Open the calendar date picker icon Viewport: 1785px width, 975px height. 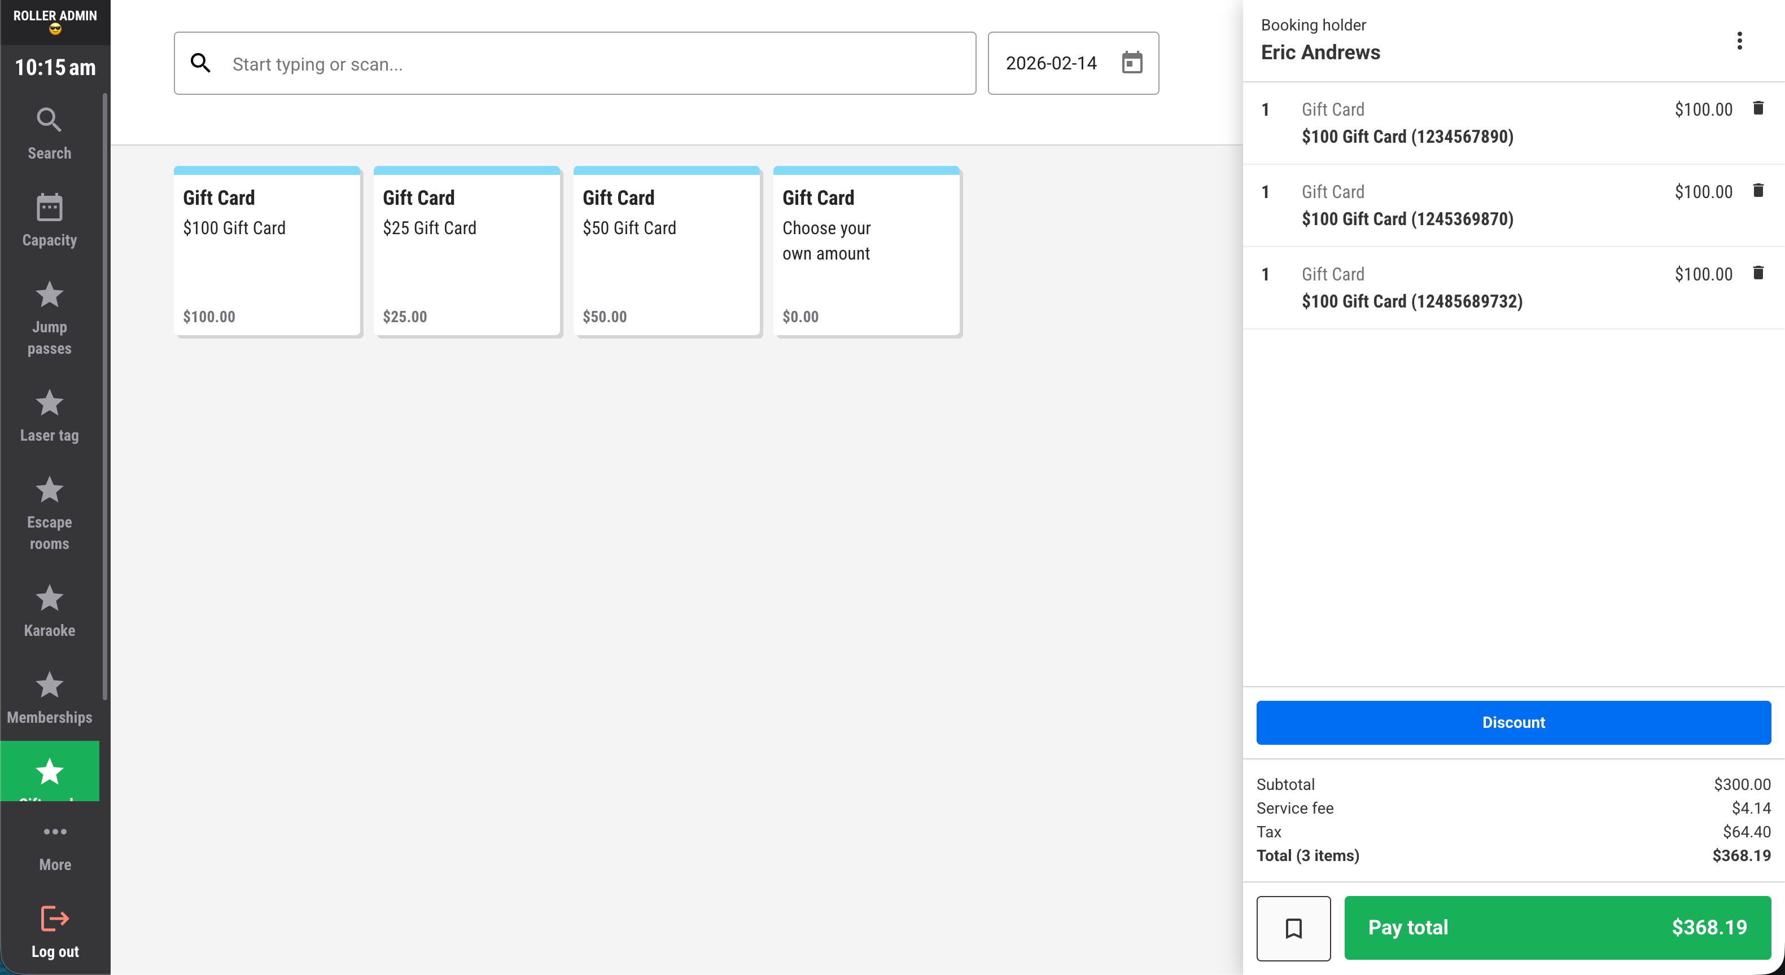(x=1131, y=63)
